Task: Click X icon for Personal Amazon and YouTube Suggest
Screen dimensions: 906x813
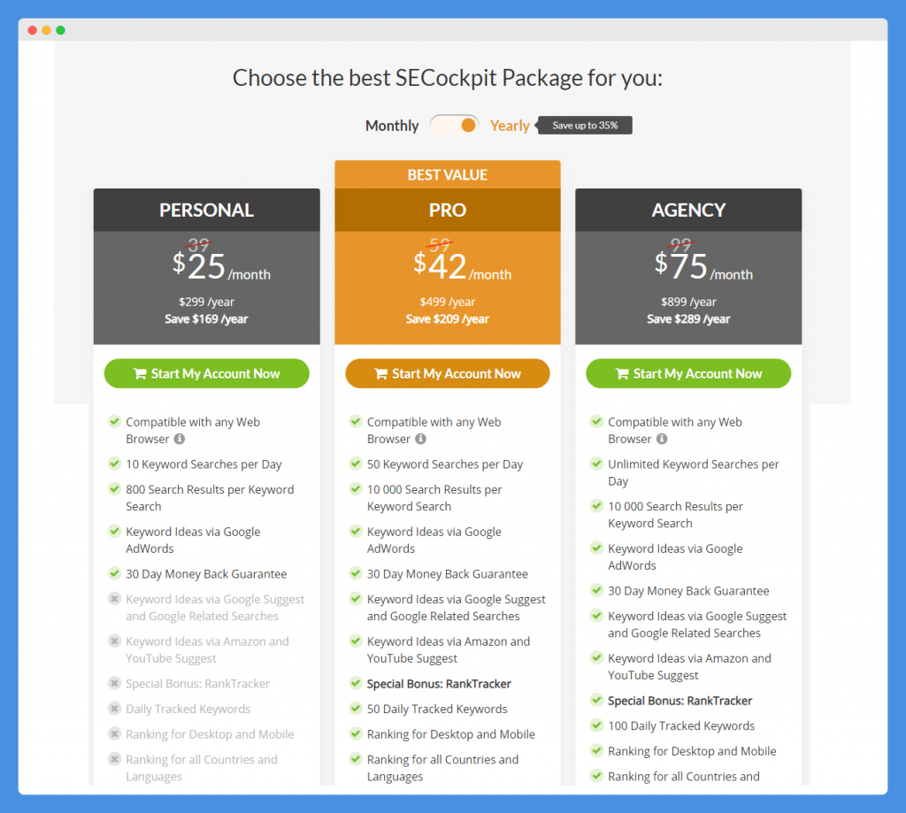Action: click(x=114, y=640)
